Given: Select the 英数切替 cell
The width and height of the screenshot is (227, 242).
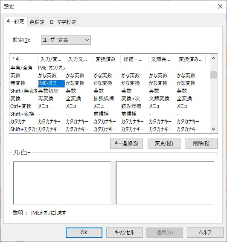Looking at the screenshot, I should coord(48,91).
